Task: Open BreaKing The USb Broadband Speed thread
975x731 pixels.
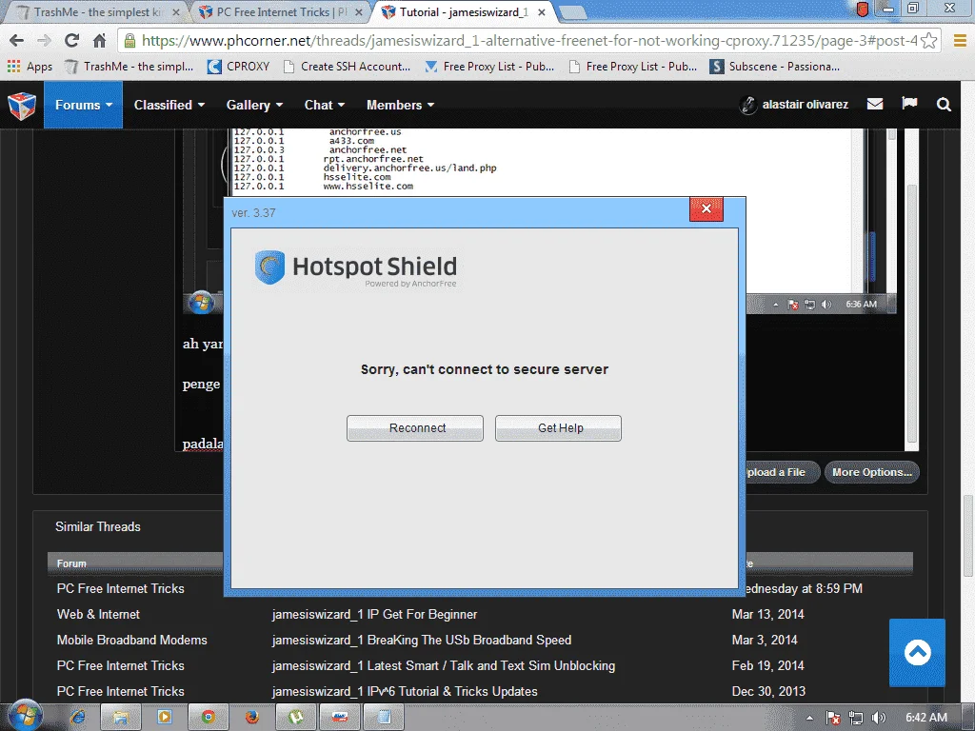Action: pyautogui.click(x=422, y=641)
